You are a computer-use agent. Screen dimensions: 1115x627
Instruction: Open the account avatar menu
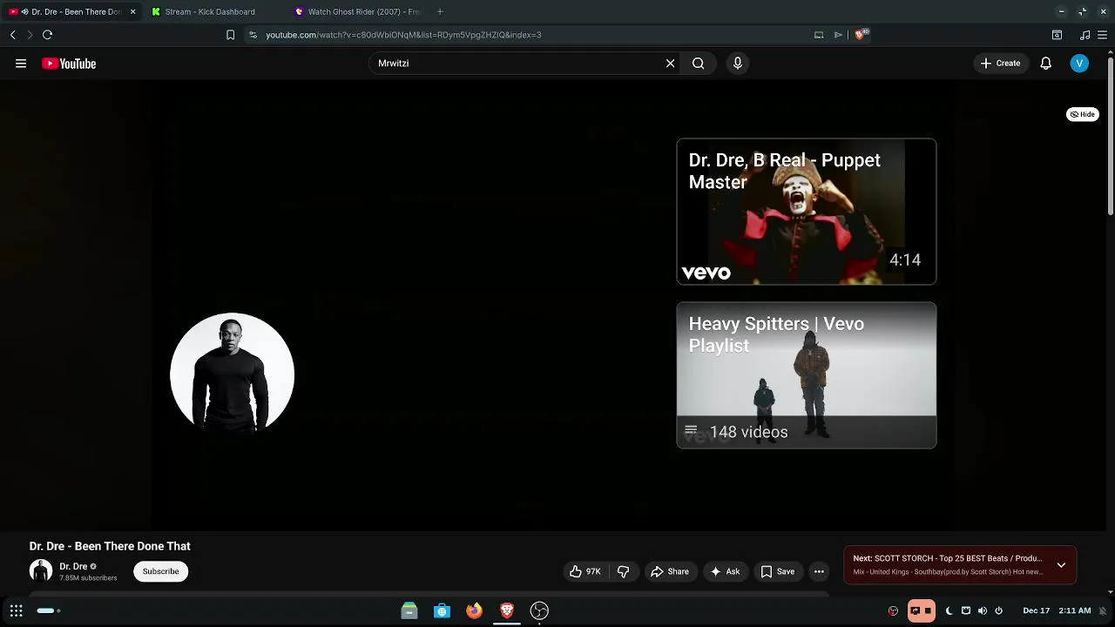1079,64
